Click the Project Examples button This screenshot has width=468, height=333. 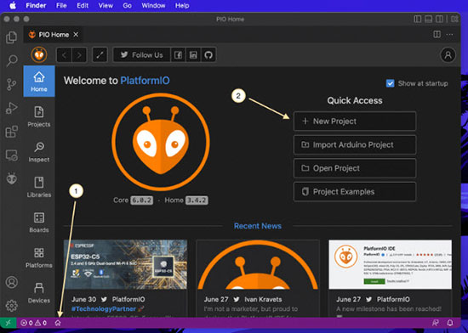click(x=355, y=192)
